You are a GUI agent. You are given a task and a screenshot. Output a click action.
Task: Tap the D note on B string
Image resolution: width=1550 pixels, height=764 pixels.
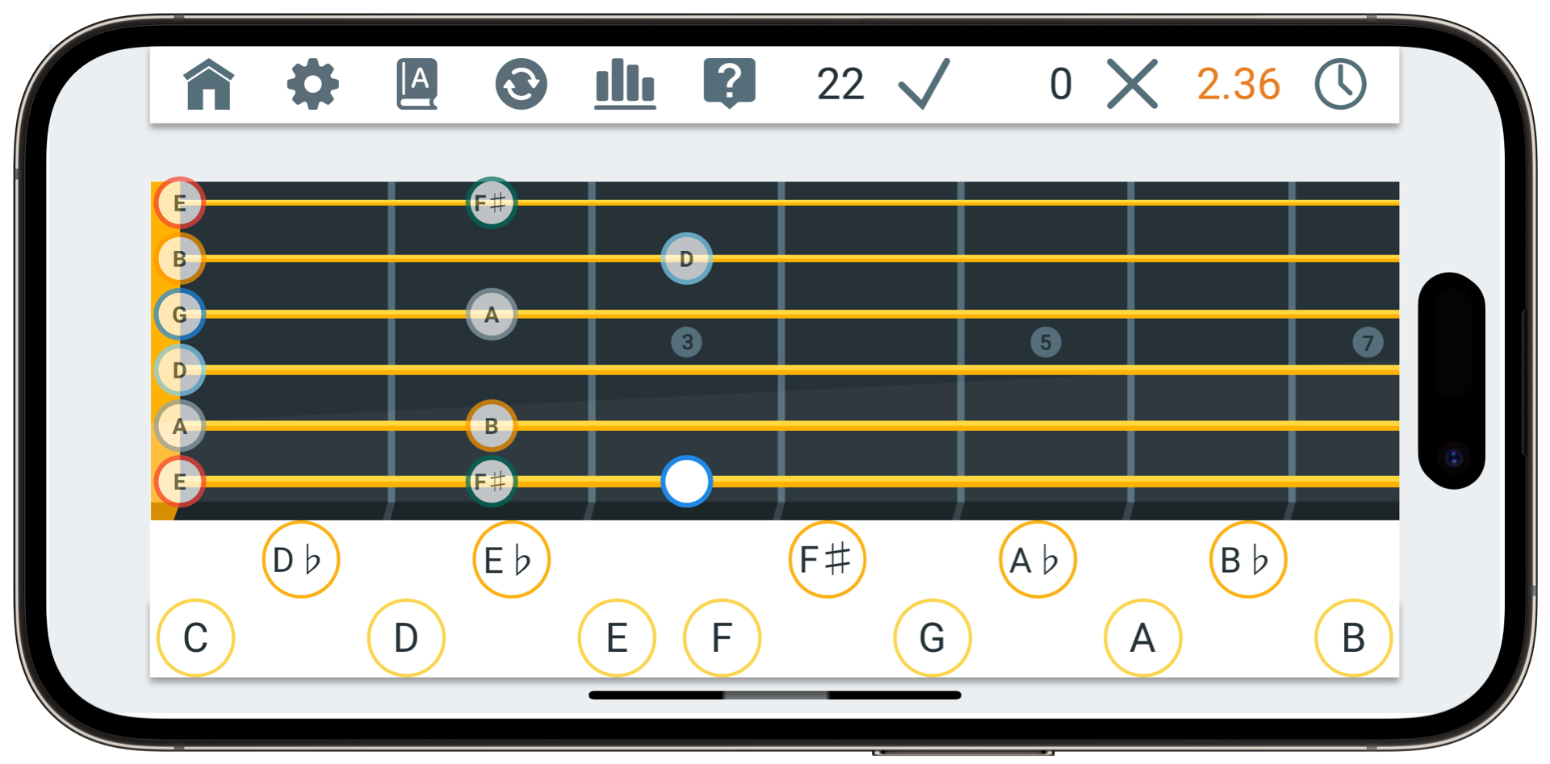(686, 259)
